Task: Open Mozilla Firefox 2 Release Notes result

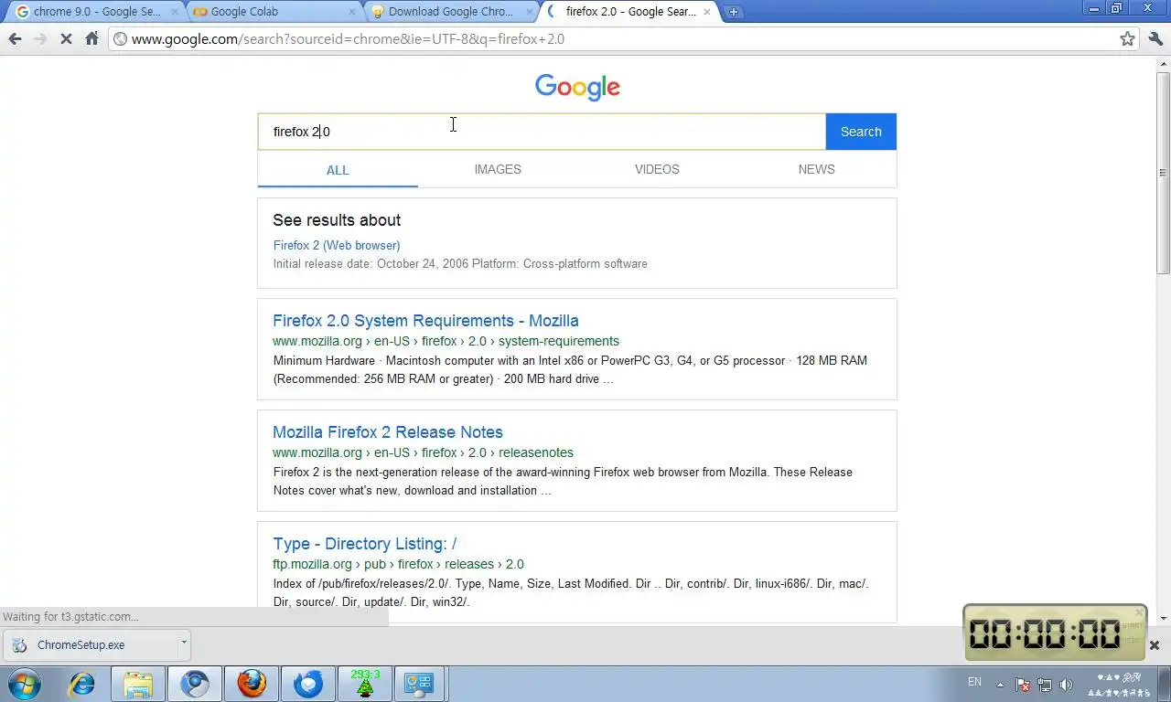Action: [388, 432]
